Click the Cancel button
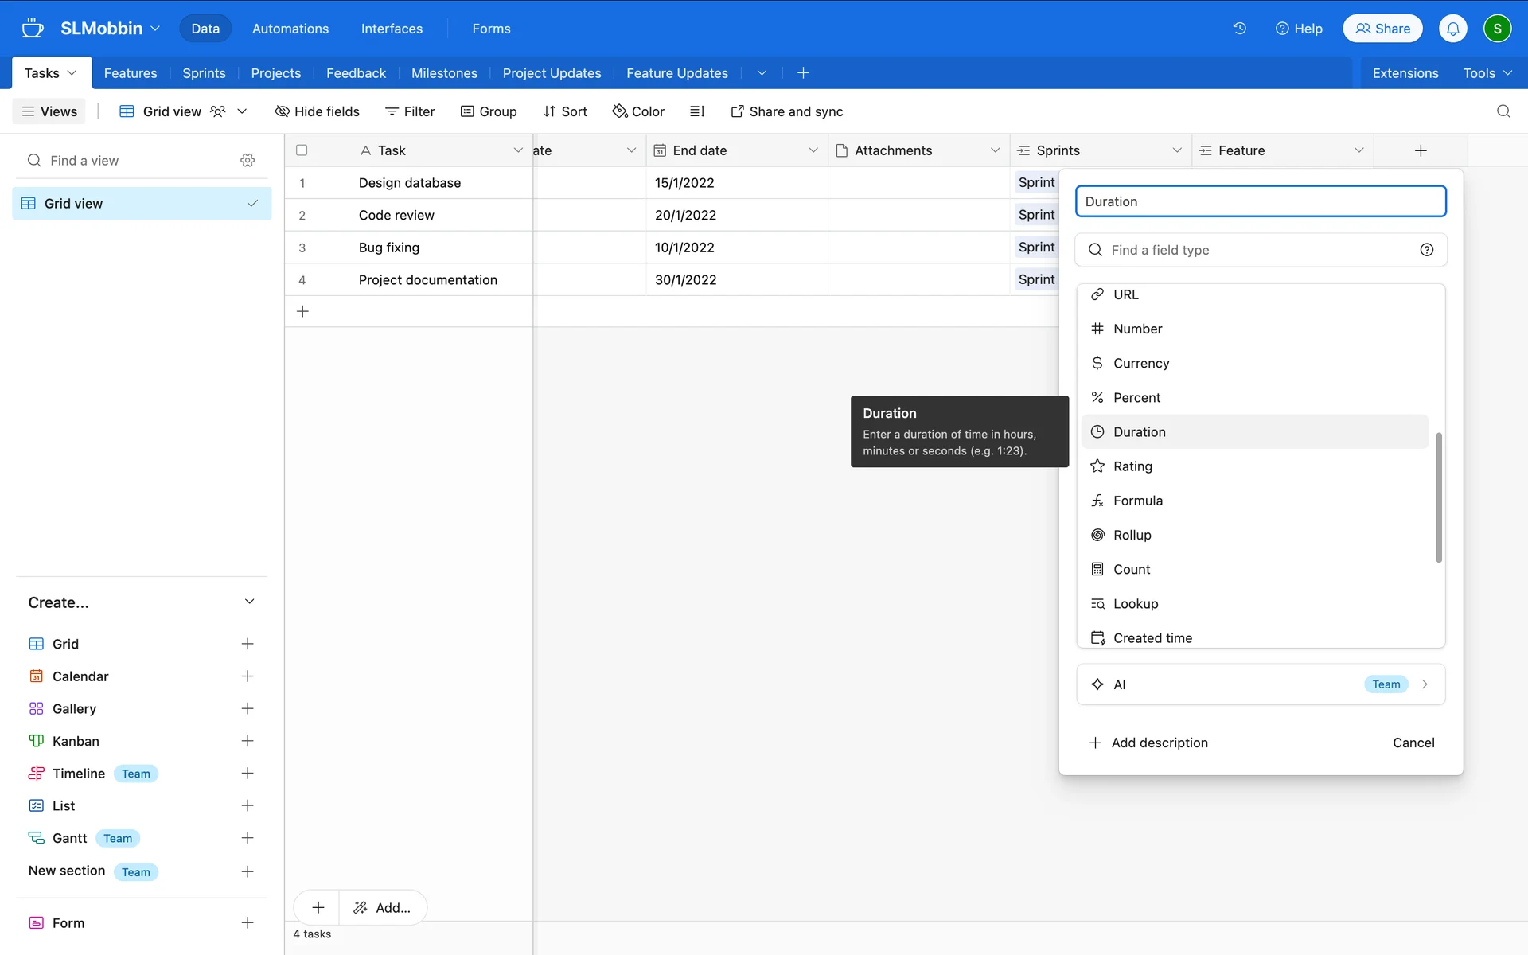 pyautogui.click(x=1413, y=743)
